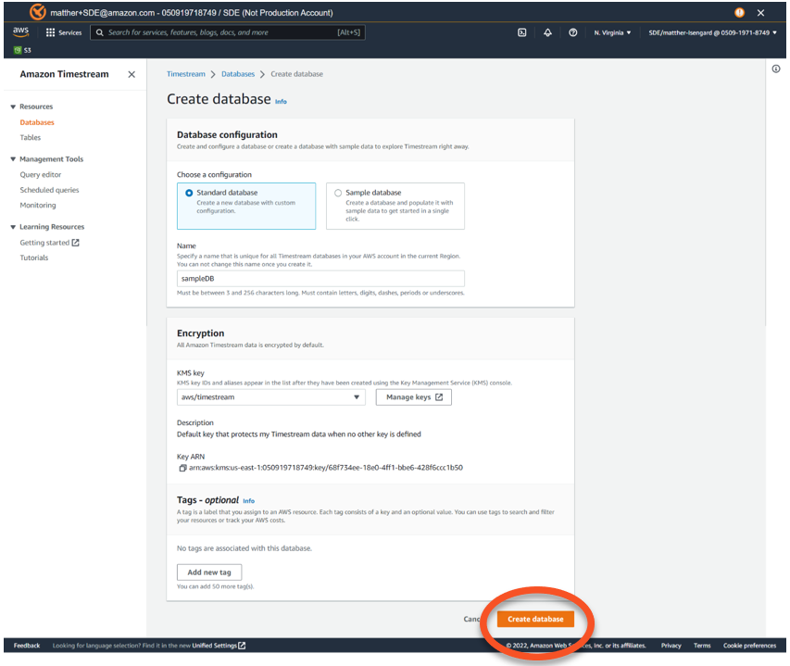790x666 pixels.
Task: Click the external link icon beside Getting started
Action: point(76,243)
